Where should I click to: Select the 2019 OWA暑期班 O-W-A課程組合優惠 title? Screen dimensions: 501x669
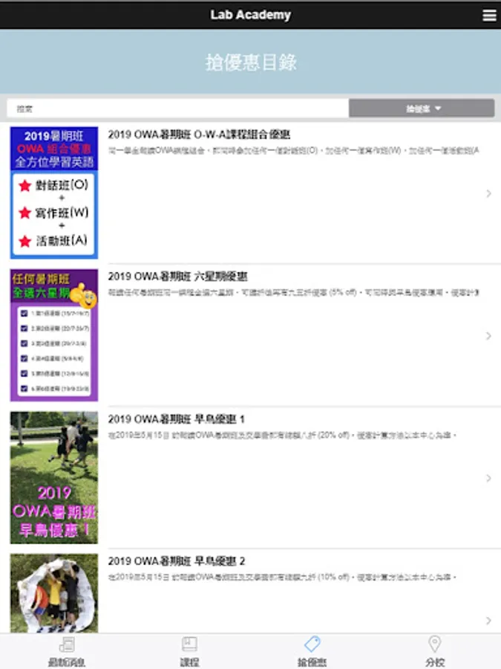pyautogui.click(x=199, y=135)
